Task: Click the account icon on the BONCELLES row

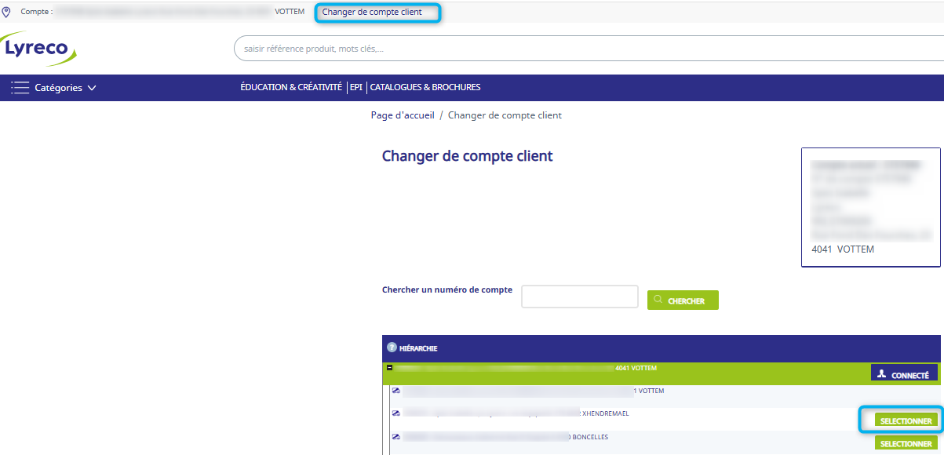Action: 396,437
